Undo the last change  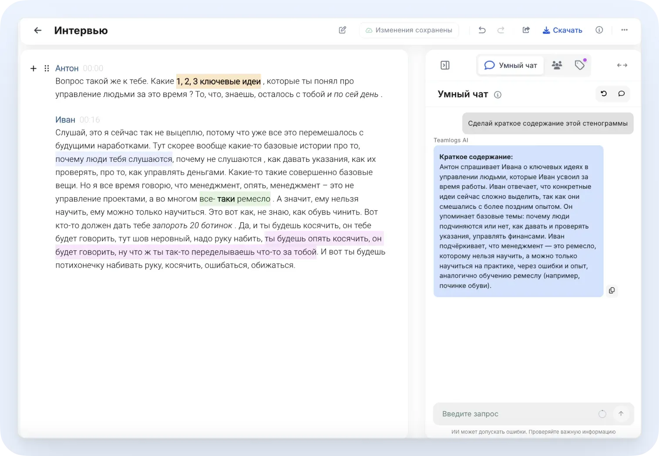482,30
